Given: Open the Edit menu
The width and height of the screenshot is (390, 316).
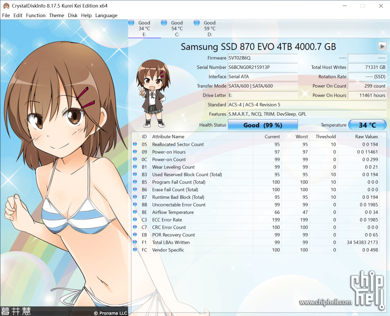Looking at the screenshot, I should pyautogui.click(x=18, y=16).
